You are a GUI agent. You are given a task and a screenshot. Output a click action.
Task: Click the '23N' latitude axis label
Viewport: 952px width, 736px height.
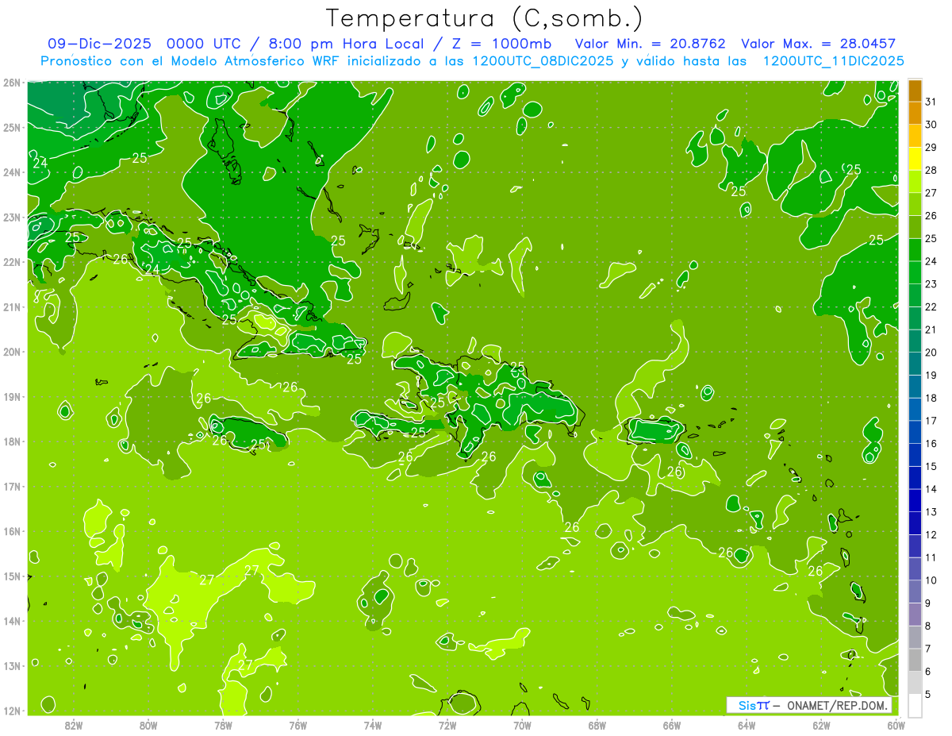11,218
